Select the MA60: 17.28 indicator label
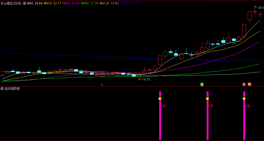This screenshot has height=141, width=264. point(90,3)
